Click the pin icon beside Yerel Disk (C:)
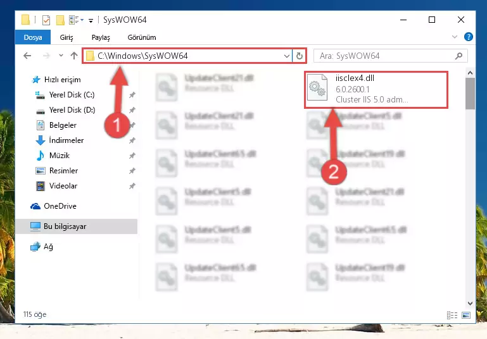487x339 pixels. (132, 95)
